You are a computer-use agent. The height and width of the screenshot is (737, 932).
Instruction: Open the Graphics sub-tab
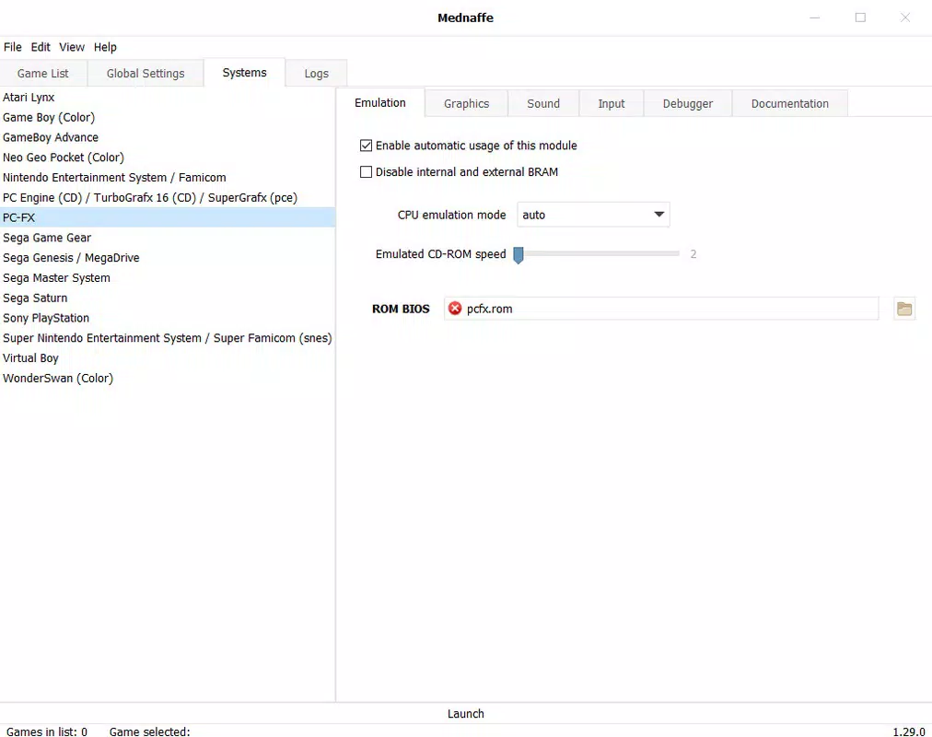point(467,103)
